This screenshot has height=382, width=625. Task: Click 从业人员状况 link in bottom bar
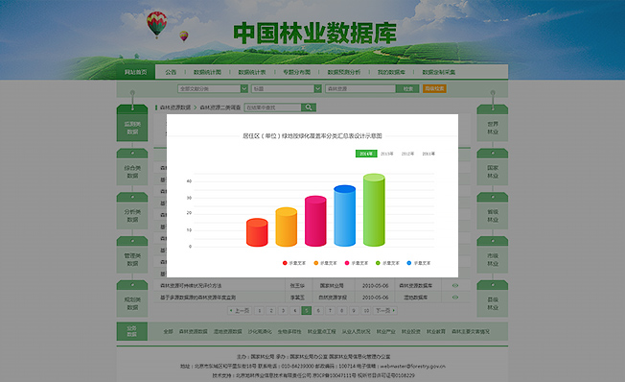tap(356, 332)
